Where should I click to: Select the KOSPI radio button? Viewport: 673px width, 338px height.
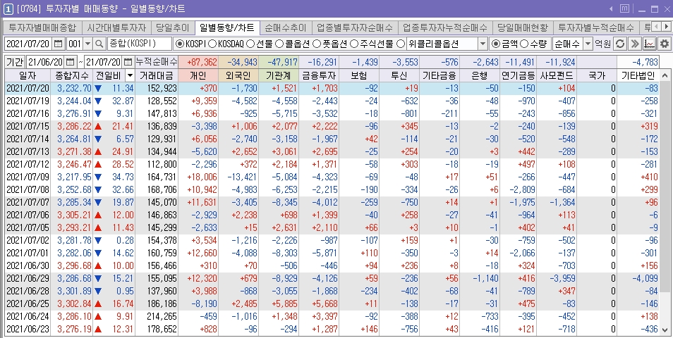[180, 43]
